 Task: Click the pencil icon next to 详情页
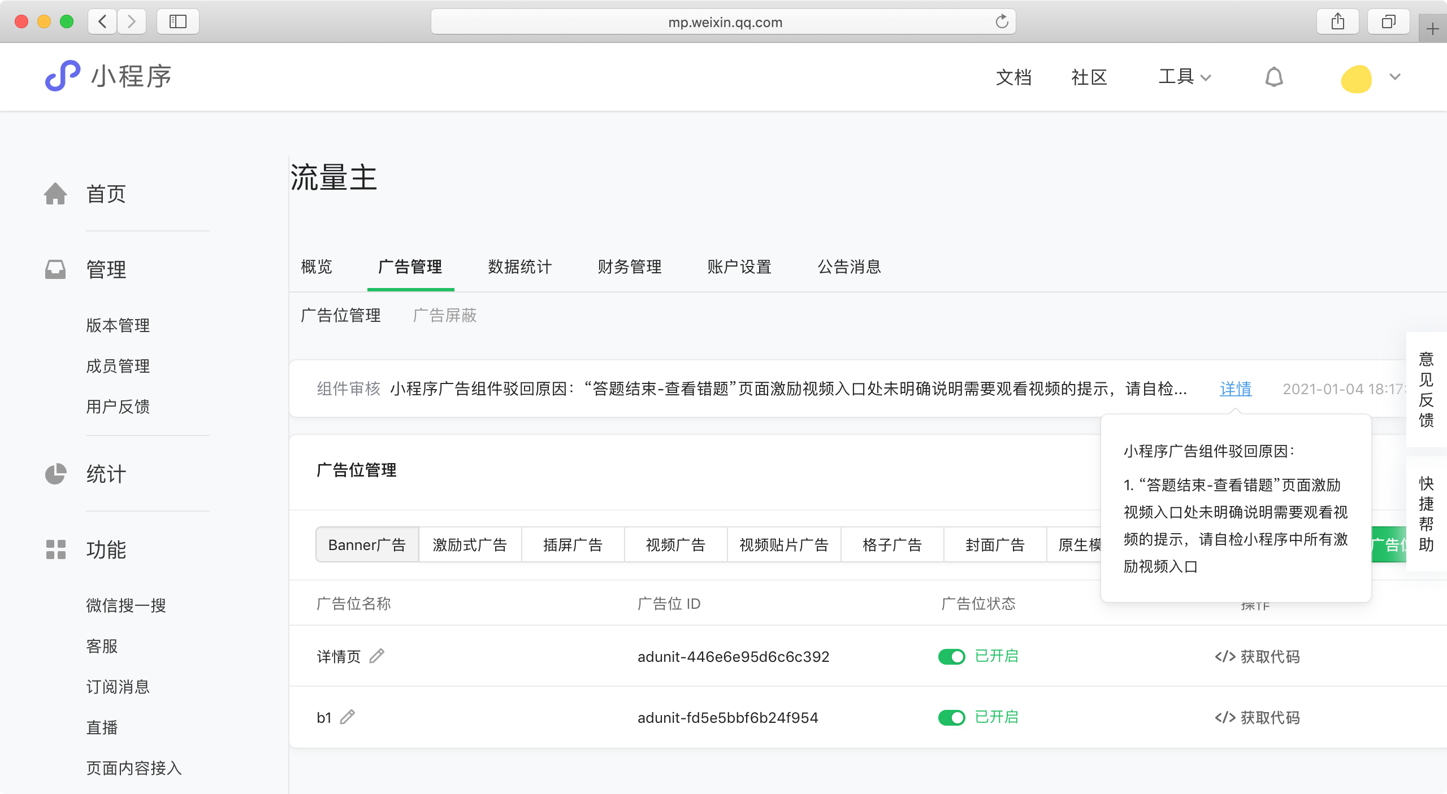(x=376, y=656)
